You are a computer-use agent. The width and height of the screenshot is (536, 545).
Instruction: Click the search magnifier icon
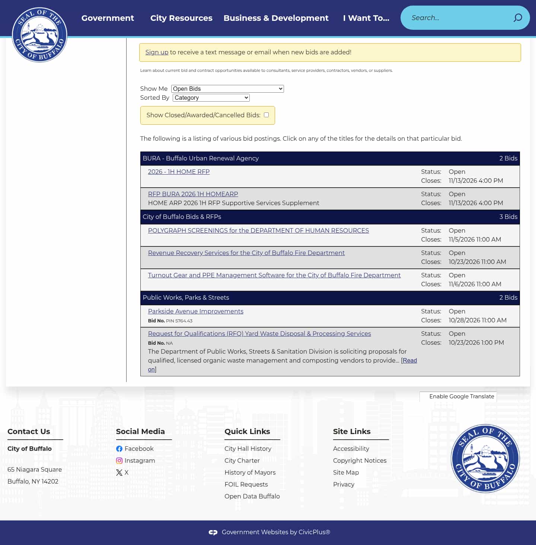(518, 18)
